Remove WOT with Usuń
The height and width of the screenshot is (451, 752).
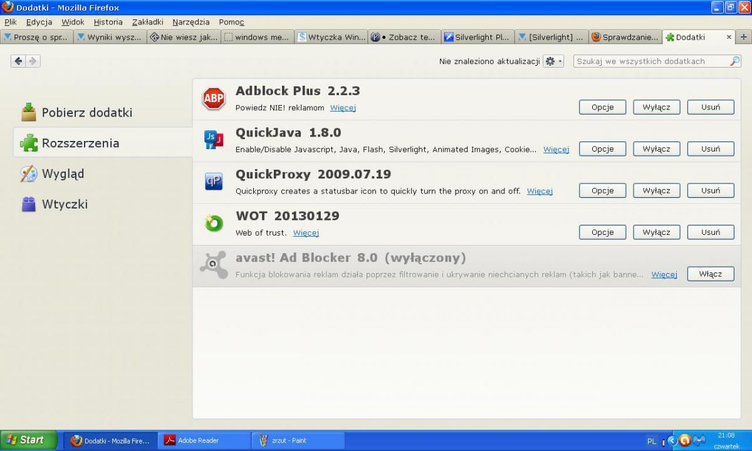tap(711, 232)
